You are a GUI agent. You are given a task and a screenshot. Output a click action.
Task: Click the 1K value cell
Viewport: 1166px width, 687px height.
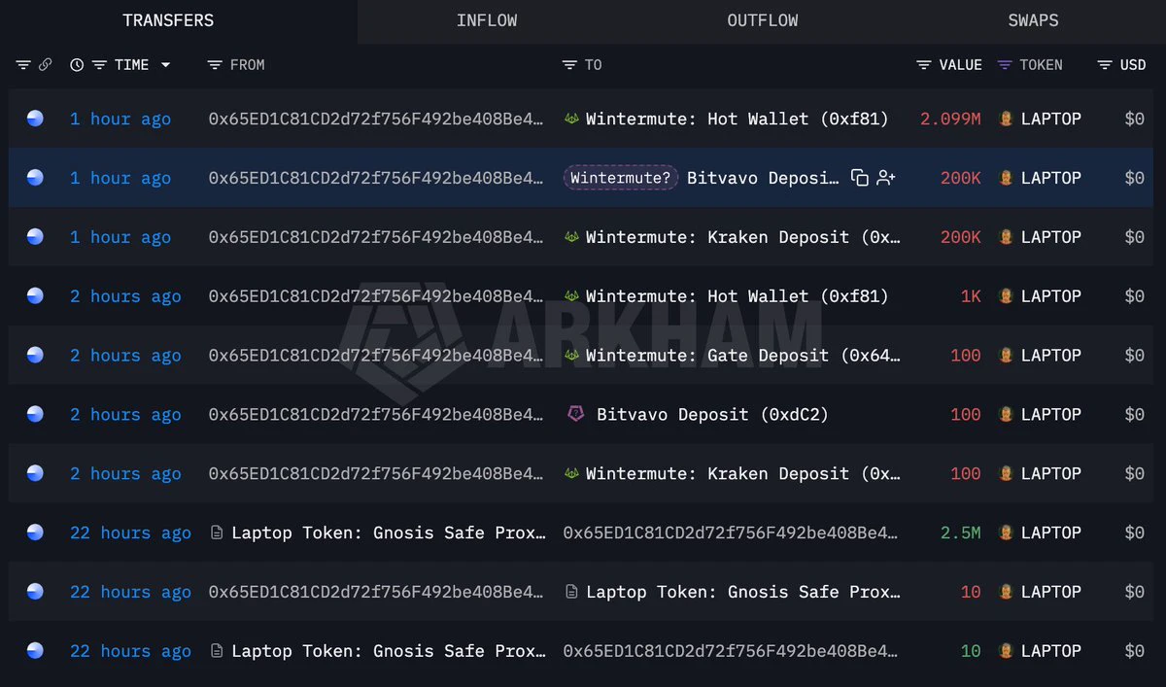click(971, 296)
